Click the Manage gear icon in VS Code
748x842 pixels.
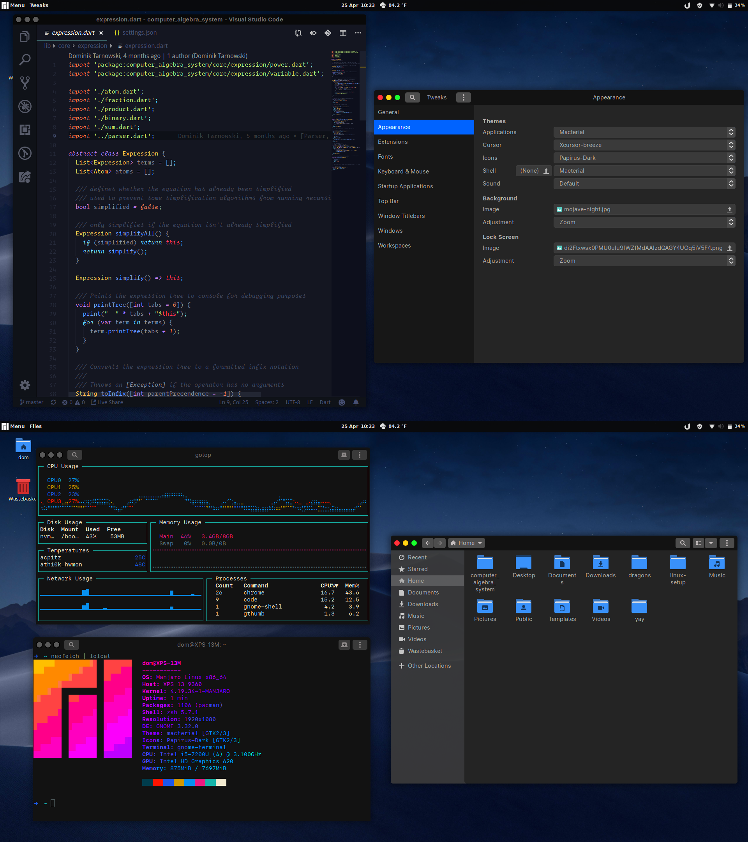[25, 385]
